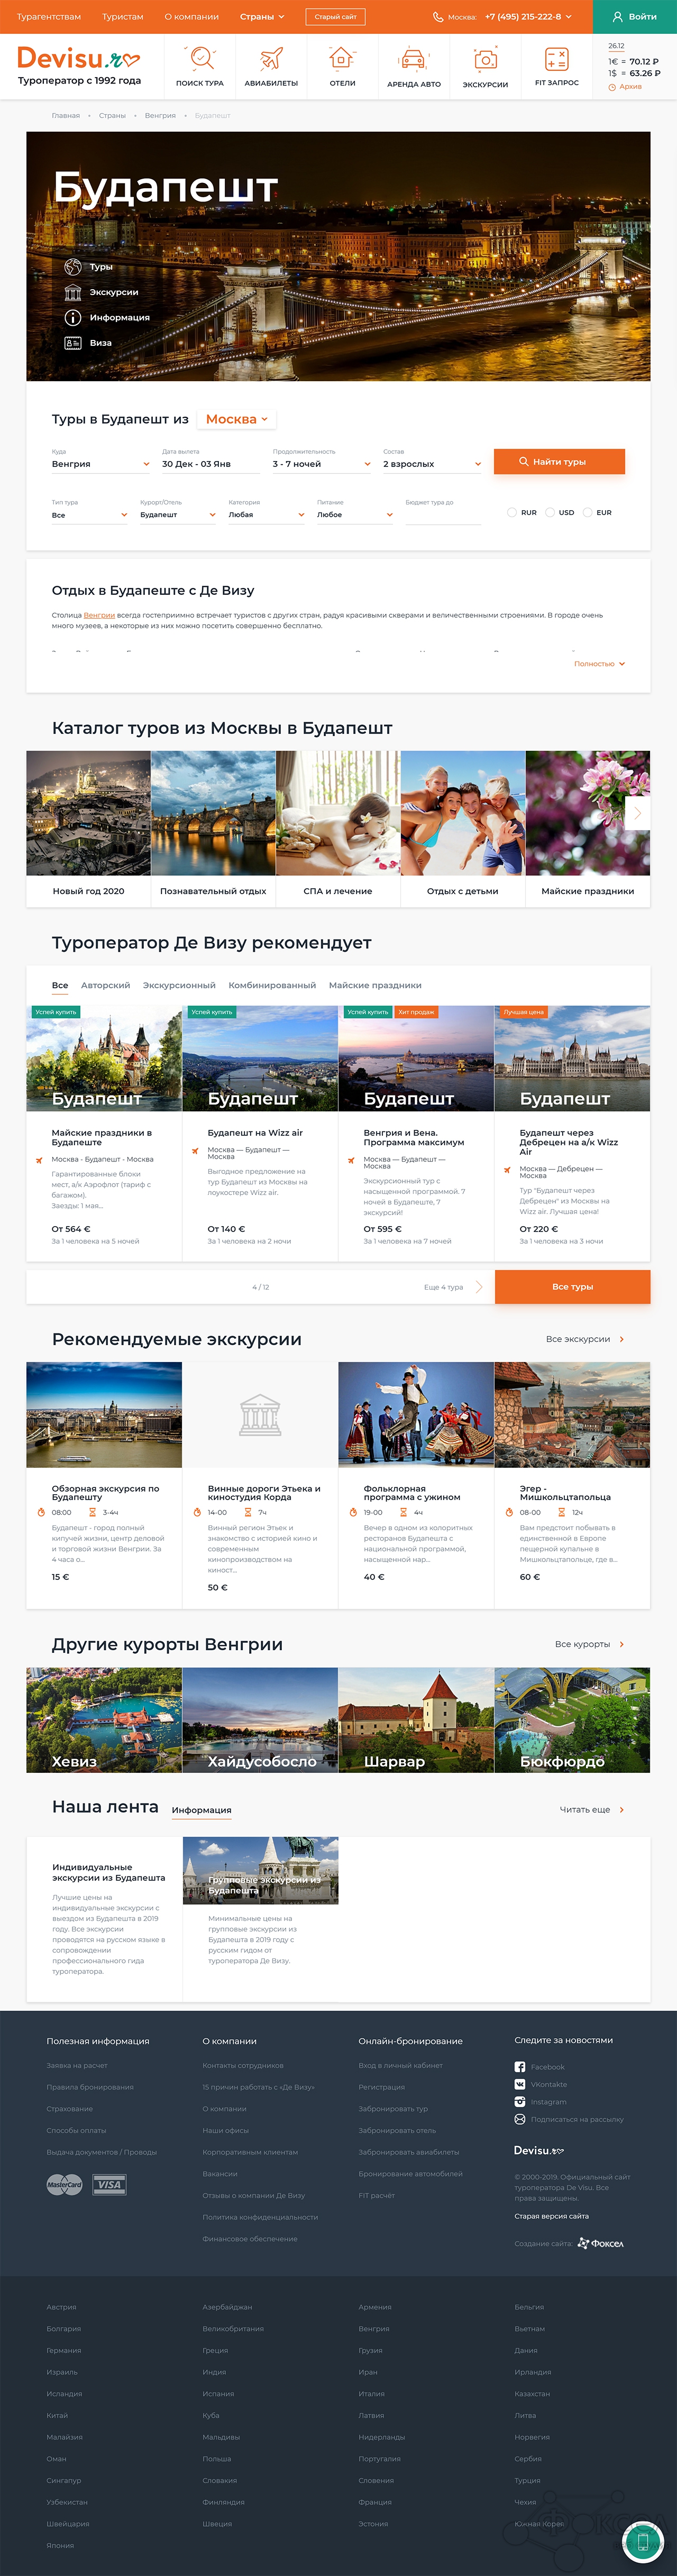This screenshot has height=2576, width=677.
Task: Click the Дата вылета date field
Action: tap(211, 464)
